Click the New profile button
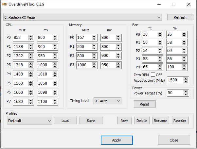This screenshot has width=197, height=149. pos(124,121)
